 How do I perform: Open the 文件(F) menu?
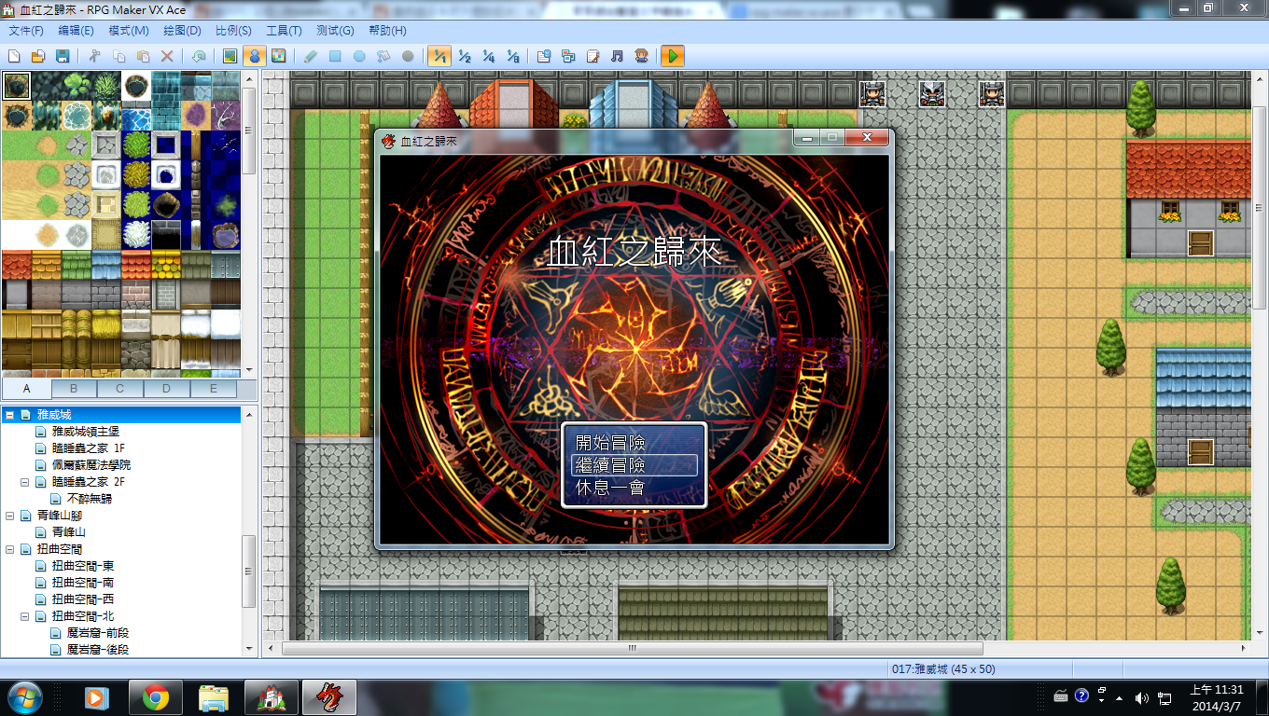[x=26, y=31]
